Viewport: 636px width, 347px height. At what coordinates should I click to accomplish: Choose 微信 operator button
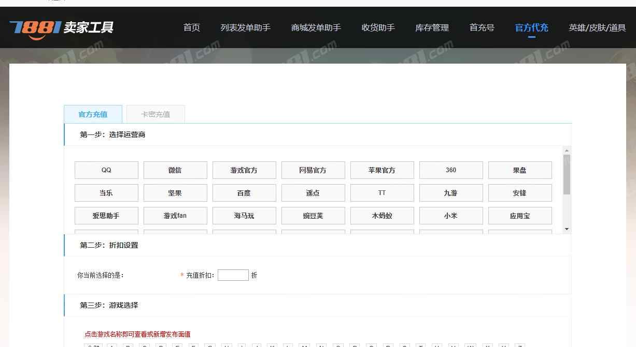175,170
